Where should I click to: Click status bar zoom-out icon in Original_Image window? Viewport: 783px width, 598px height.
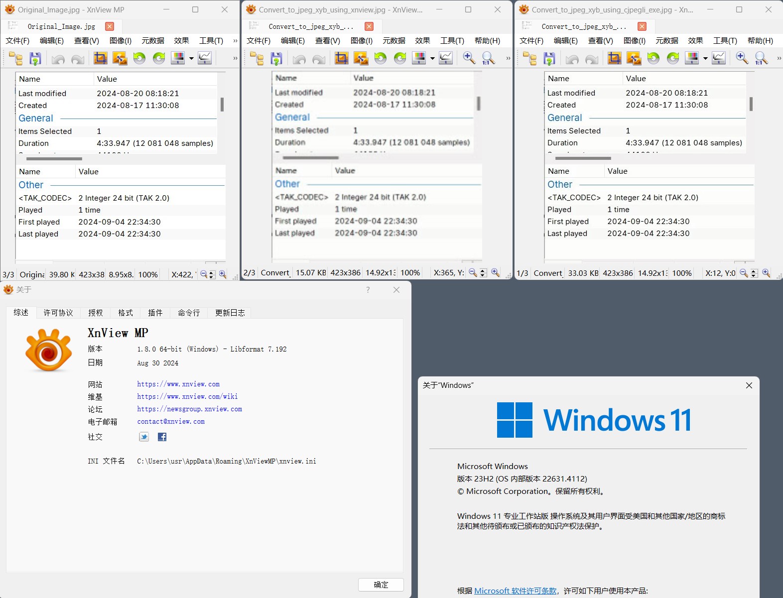pyautogui.click(x=204, y=274)
